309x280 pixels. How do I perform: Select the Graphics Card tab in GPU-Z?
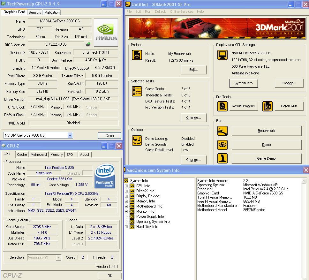click(14, 12)
